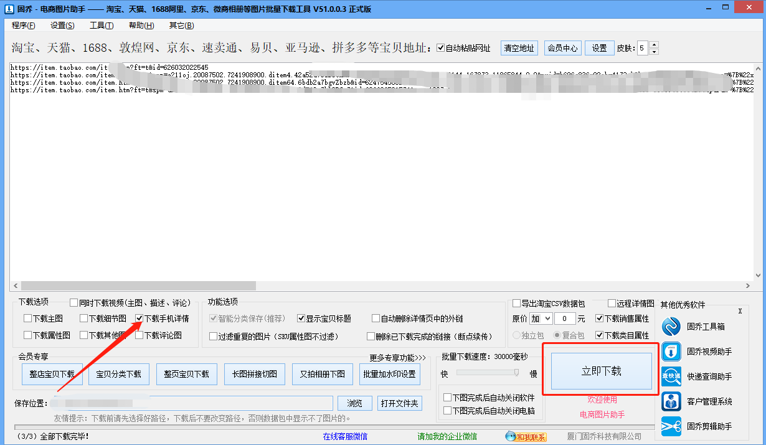Click the 立即下载 button

pyautogui.click(x=601, y=371)
